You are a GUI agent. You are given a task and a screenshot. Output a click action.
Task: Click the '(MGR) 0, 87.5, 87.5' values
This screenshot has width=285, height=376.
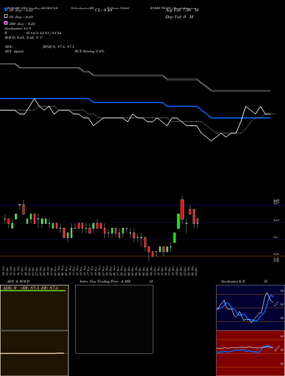click(x=58, y=47)
